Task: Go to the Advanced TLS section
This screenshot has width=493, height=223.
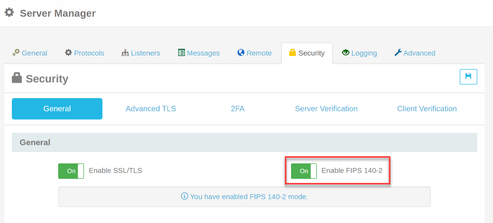Action: tap(150, 108)
